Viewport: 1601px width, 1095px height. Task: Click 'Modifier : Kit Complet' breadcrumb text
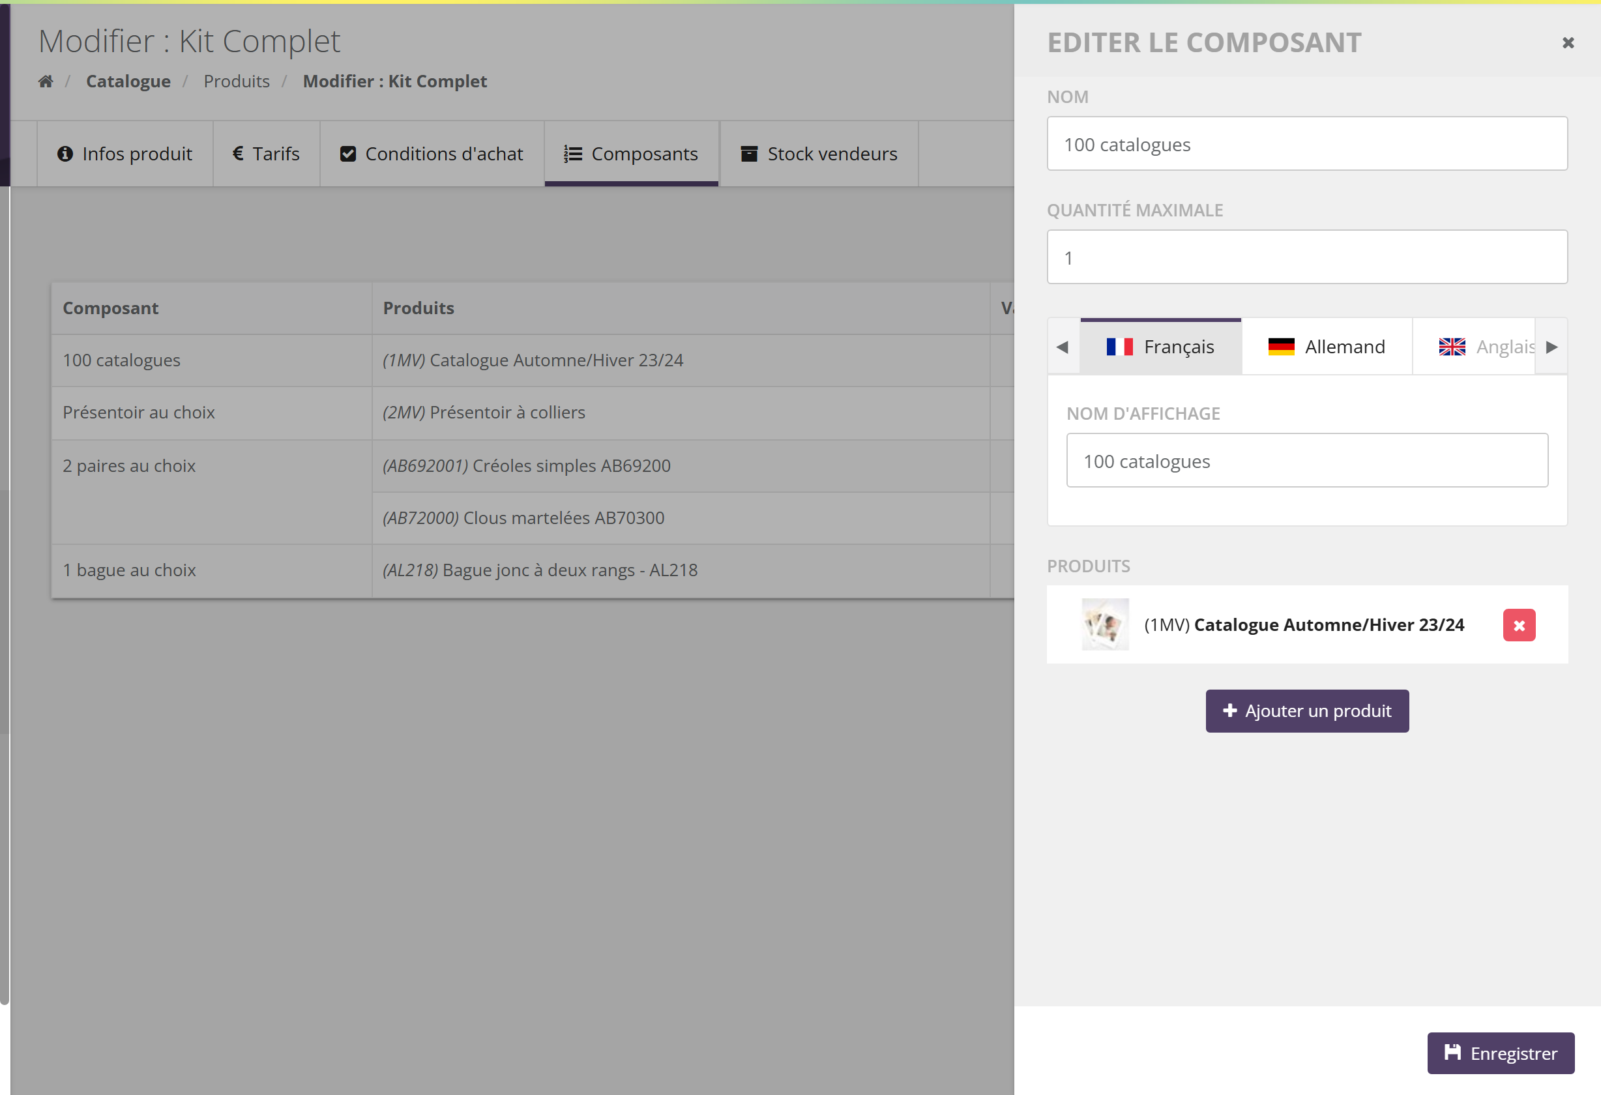click(x=395, y=81)
